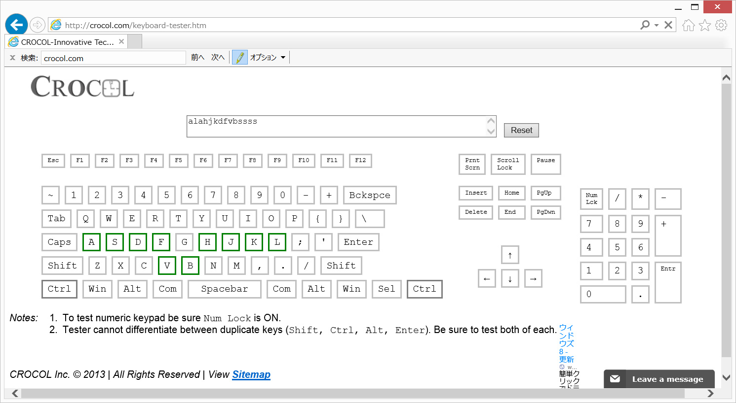736x403 pixels.
Task: Go back with the browser back arrow
Action: [x=16, y=25]
